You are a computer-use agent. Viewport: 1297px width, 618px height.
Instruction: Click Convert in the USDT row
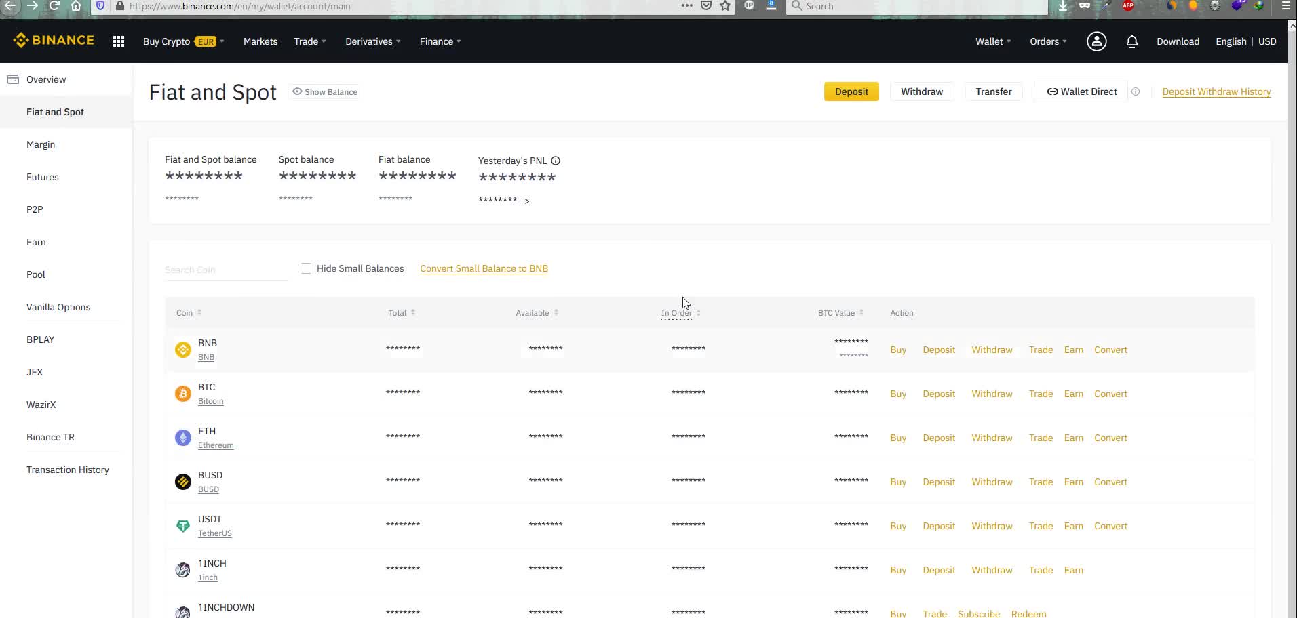[1110, 526]
